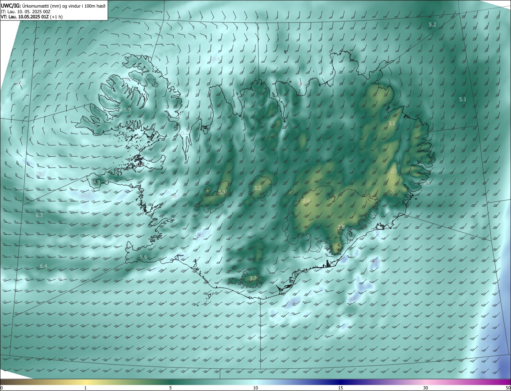Click the 6.4 value label
This screenshot has width=511, height=391.
tap(44, 266)
